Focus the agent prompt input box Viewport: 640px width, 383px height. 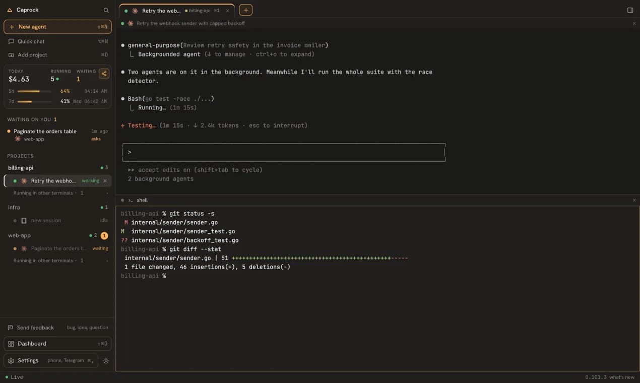tap(284, 152)
